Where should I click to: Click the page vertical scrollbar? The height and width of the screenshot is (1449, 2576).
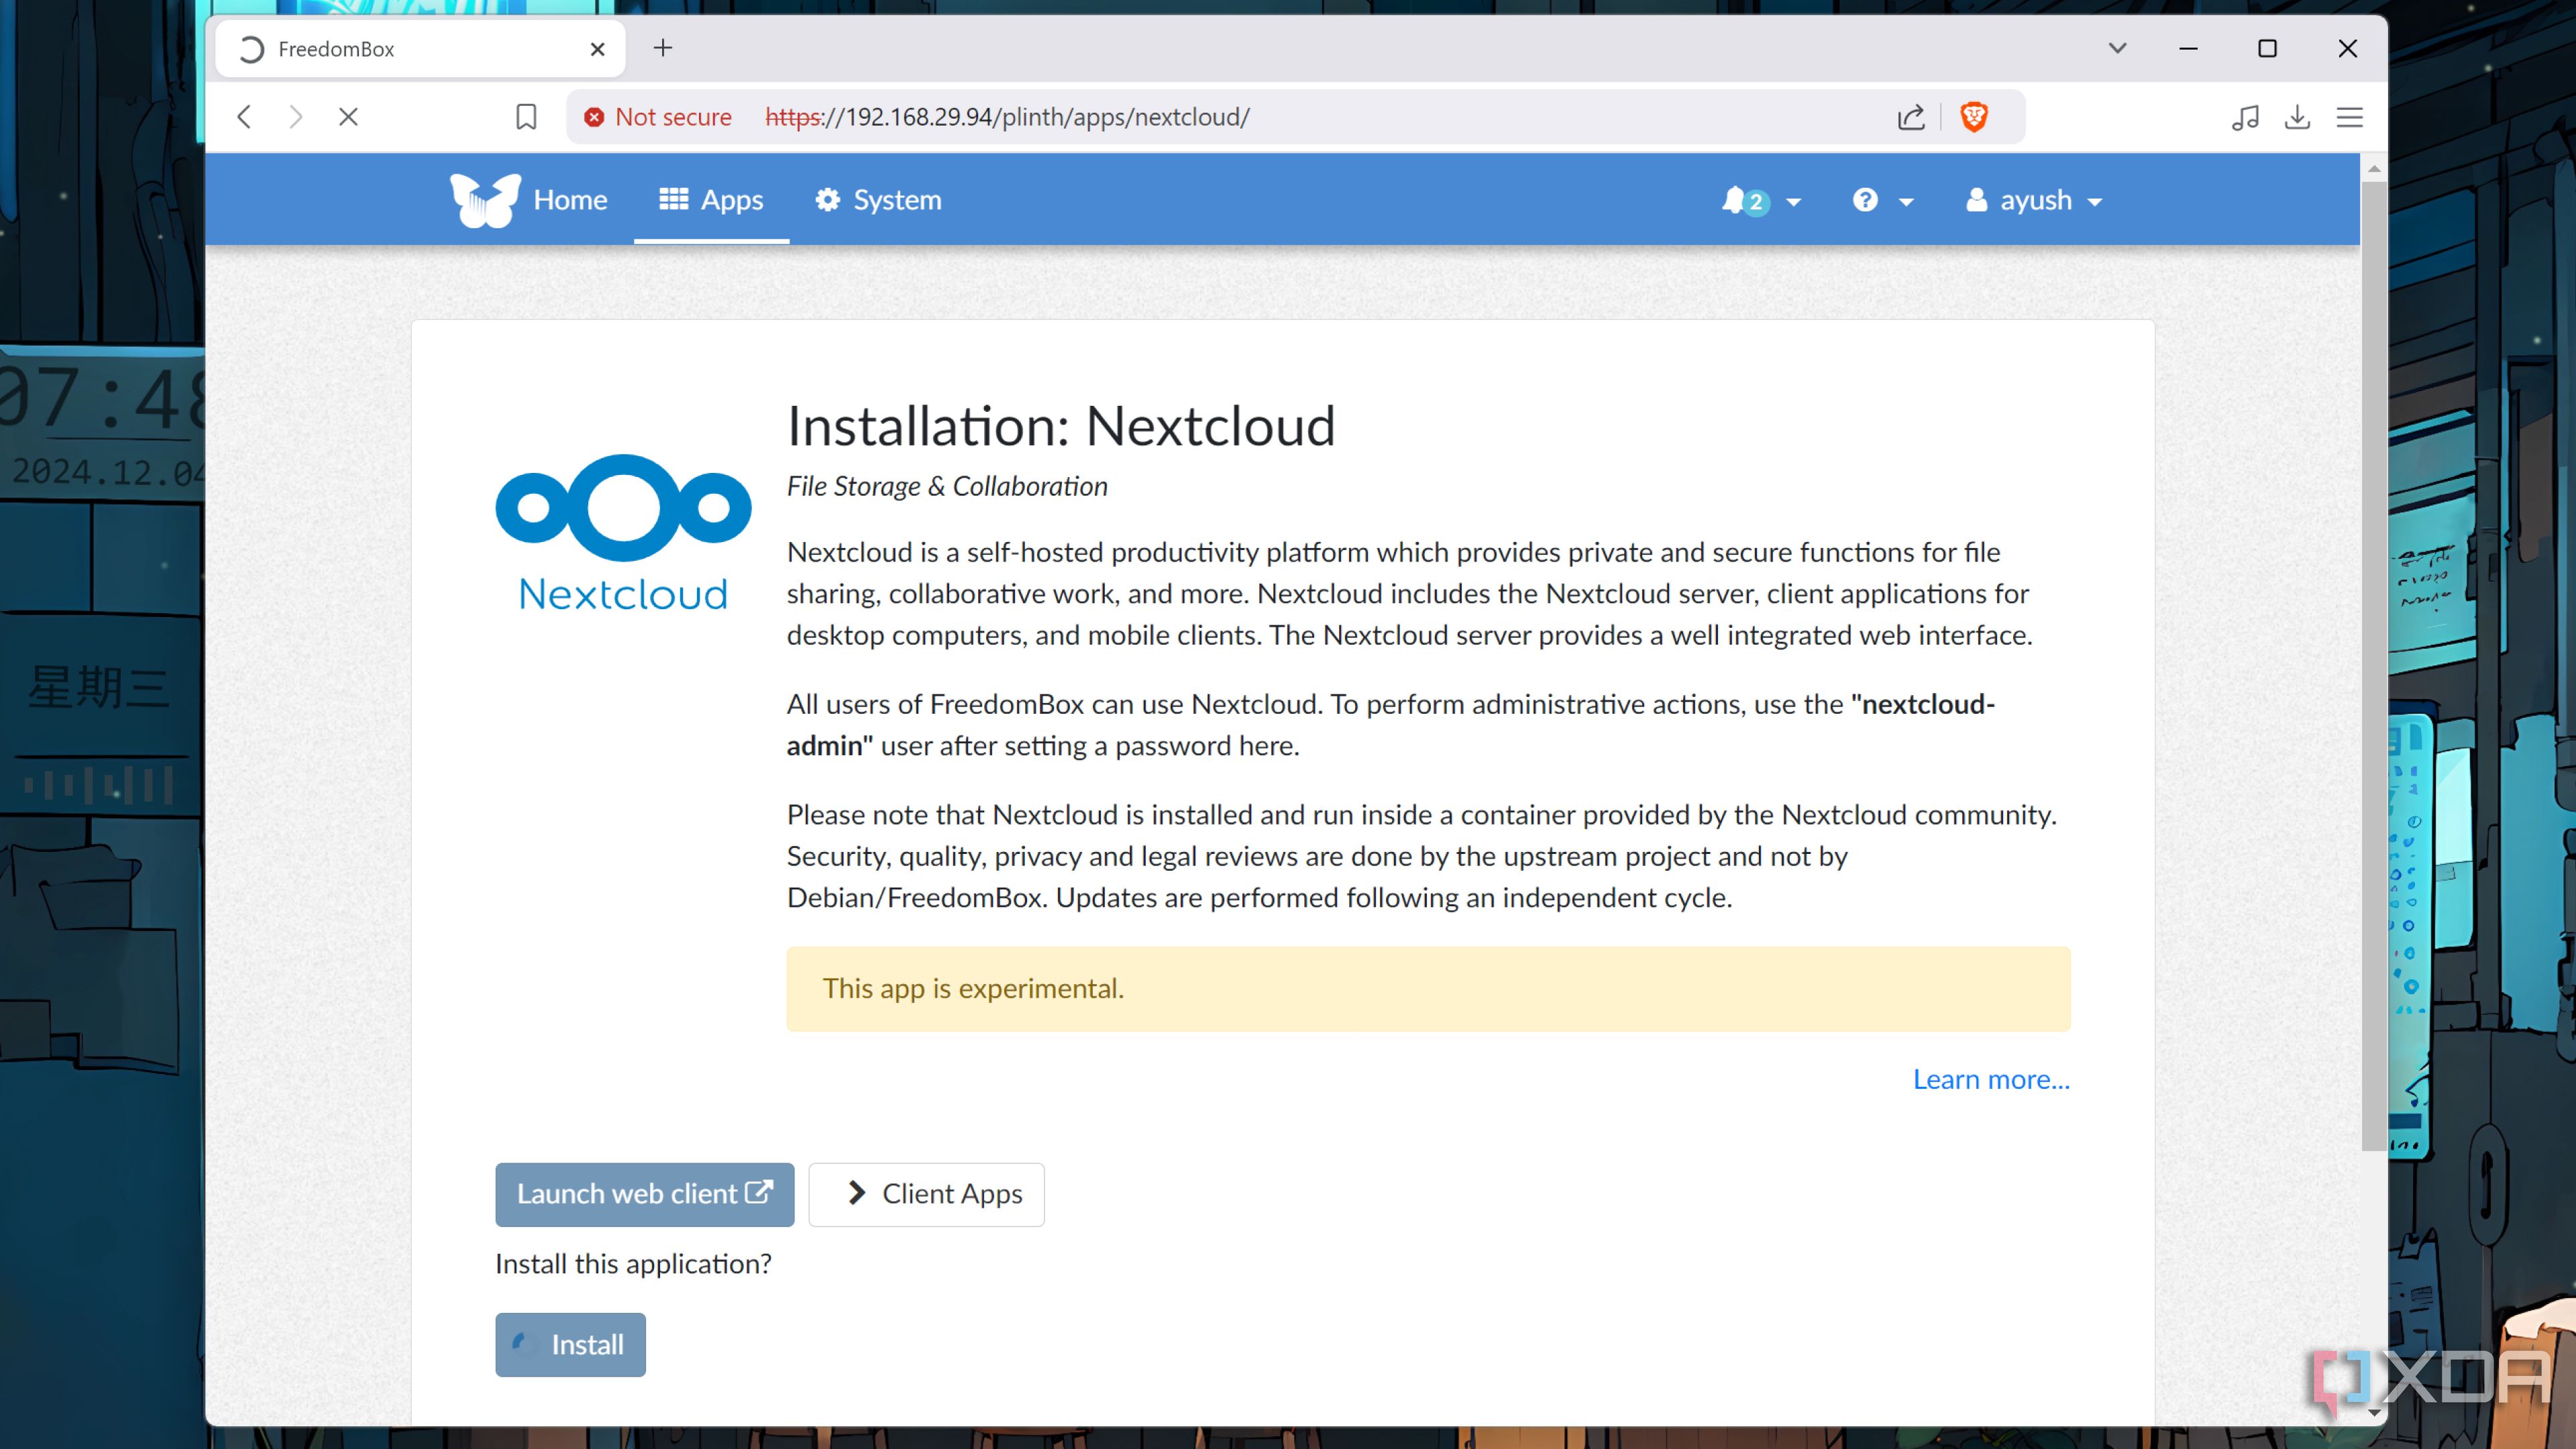(2374, 665)
